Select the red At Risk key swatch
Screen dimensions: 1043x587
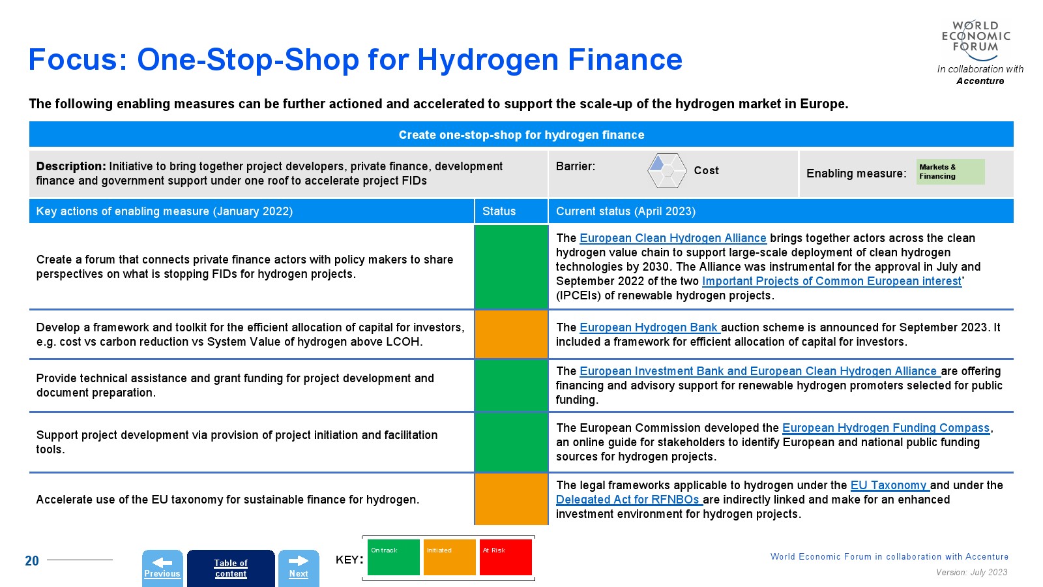click(x=506, y=558)
